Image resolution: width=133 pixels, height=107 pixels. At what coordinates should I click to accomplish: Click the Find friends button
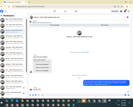click(115, 11)
